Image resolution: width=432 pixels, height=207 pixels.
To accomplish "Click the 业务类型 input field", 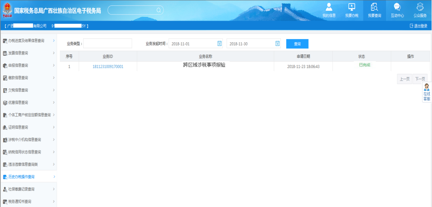I will pyautogui.click(x=108, y=44).
